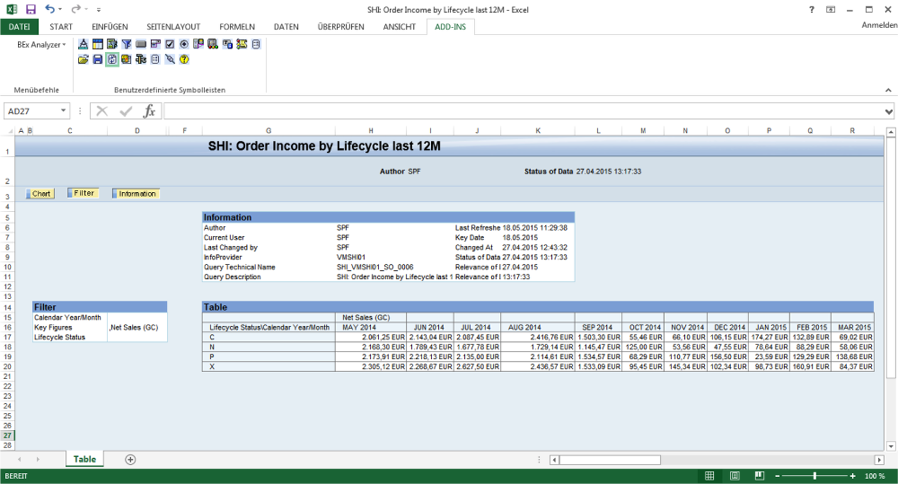Click the add new sheet plus button
Image resolution: width=898 pixels, height=484 pixels.
pyautogui.click(x=130, y=459)
